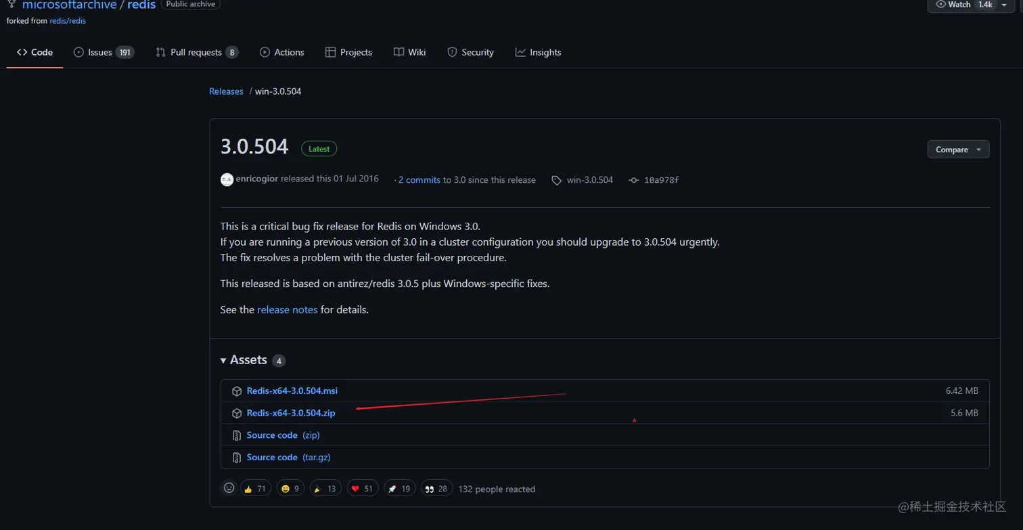Click the package icon beside Redis-x64-3.0.504.zip

point(237,413)
